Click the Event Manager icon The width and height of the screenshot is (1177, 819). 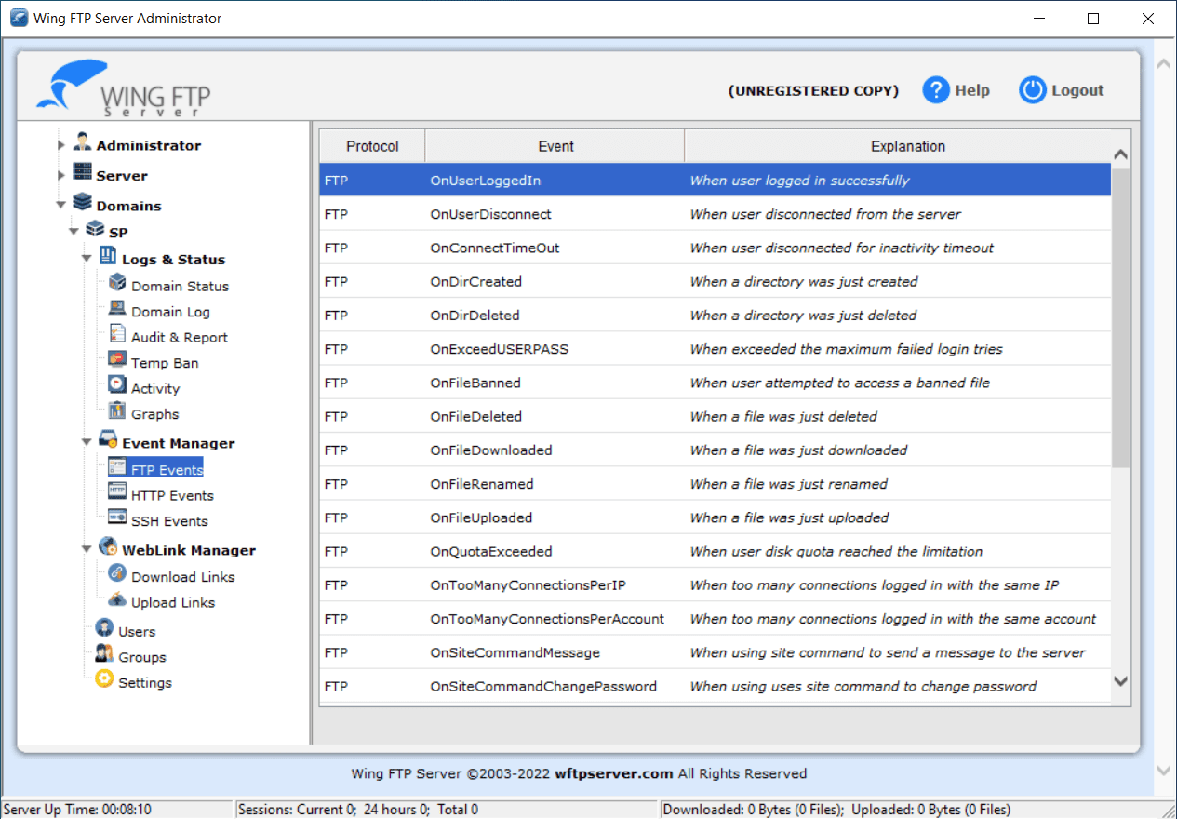click(108, 441)
